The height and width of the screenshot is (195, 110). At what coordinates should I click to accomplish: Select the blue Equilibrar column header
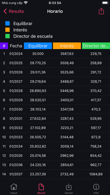(x=38, y=46)
